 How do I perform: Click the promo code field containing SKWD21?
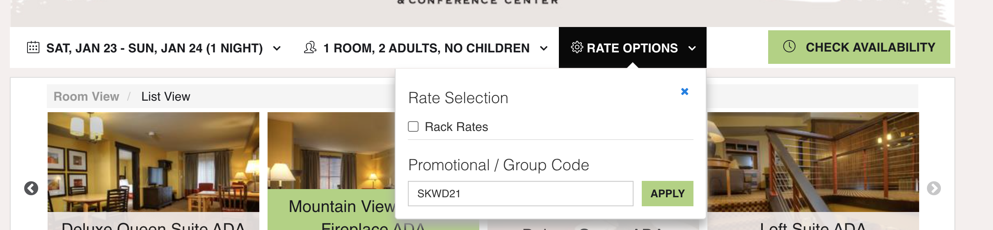(521, 194)
